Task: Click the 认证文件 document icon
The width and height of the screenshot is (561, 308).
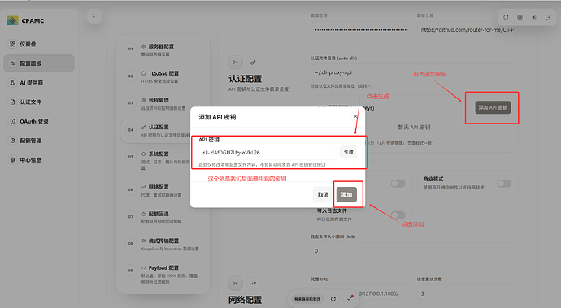Action: (x=12, y=102)
